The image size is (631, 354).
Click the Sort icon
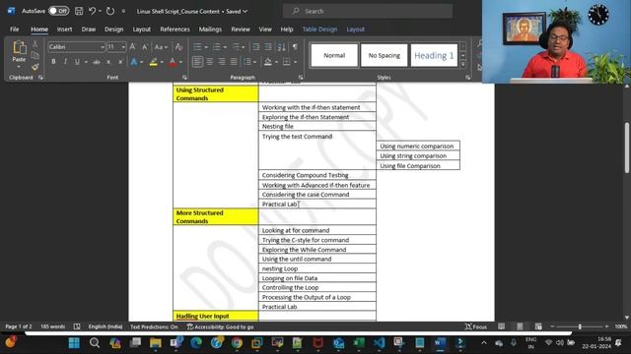point(282,47)
